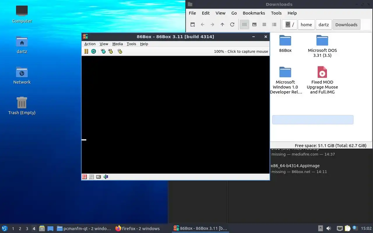Screen dimensions: 373x233
Task: Click the taskbar clock showing 15:02
Action: 366,229
